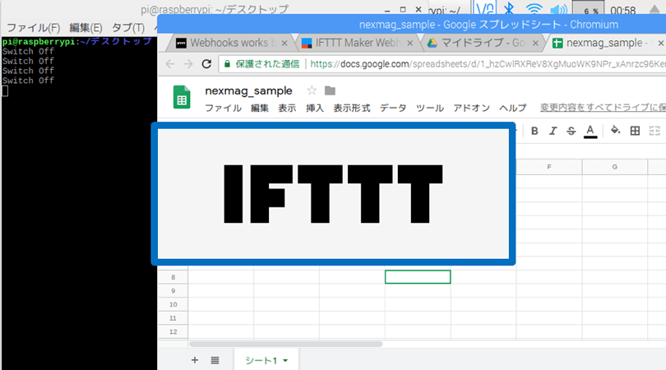Open the Wi-Fi network tray icon
Viewport: 666px width, 370px height.
(534, 9)
